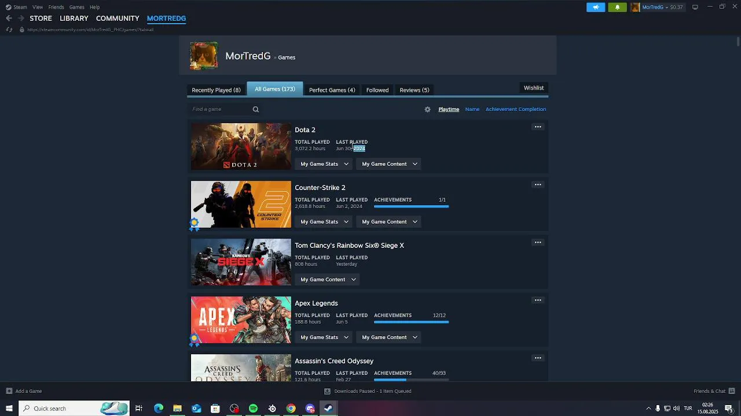
Task: Expand My Game Content for Dota 2
Action: [389, 164]
